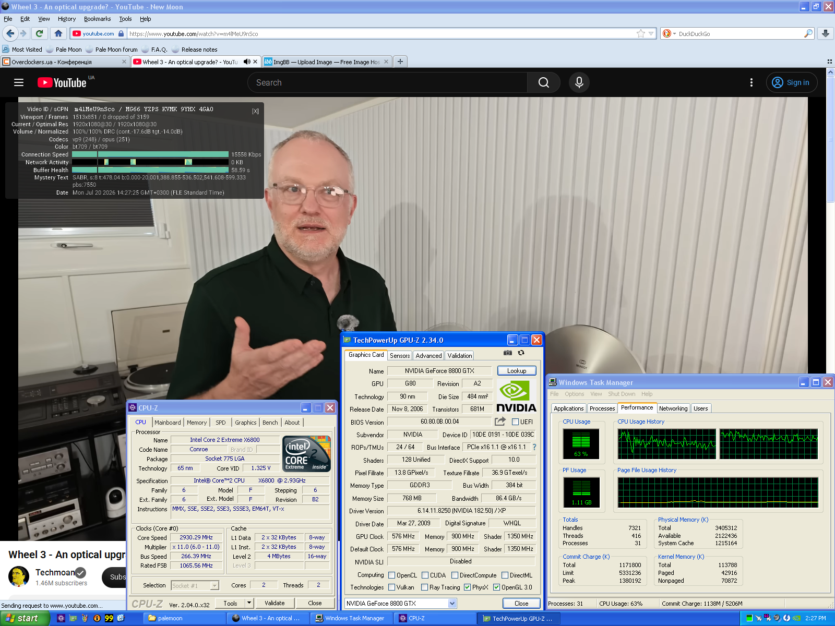Open a new browser tab

pos(400,62)
